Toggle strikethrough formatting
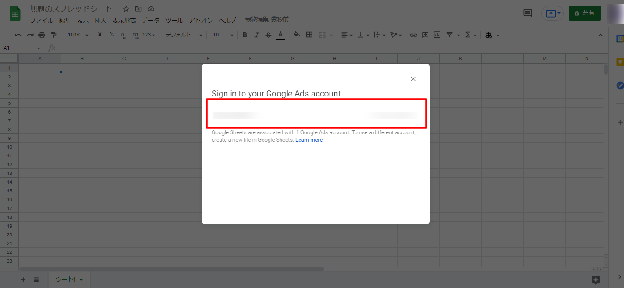 pos(269,35)
